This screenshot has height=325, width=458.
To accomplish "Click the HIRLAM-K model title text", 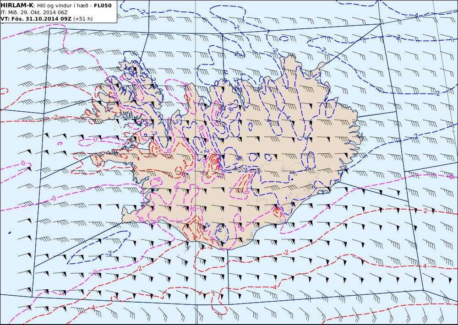I will (17, 5).
